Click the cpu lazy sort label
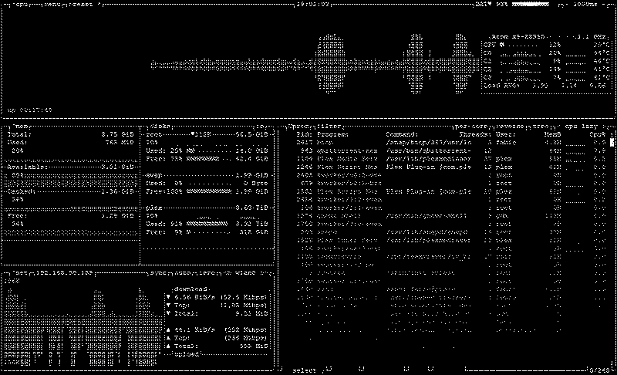This screenshot has width=617, height=375. tap(582, 127)
